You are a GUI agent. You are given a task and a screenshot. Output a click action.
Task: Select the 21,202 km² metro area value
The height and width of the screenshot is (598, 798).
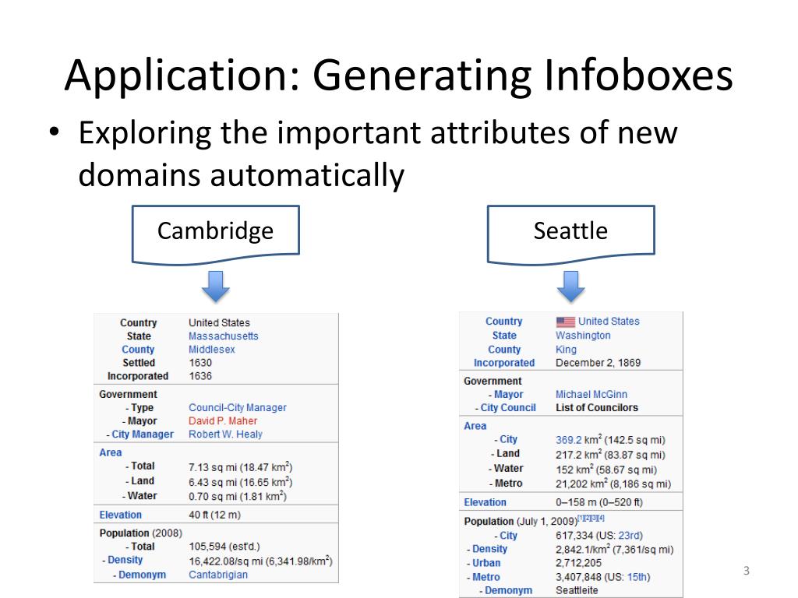pyautogui.click(x=613, y=484)
